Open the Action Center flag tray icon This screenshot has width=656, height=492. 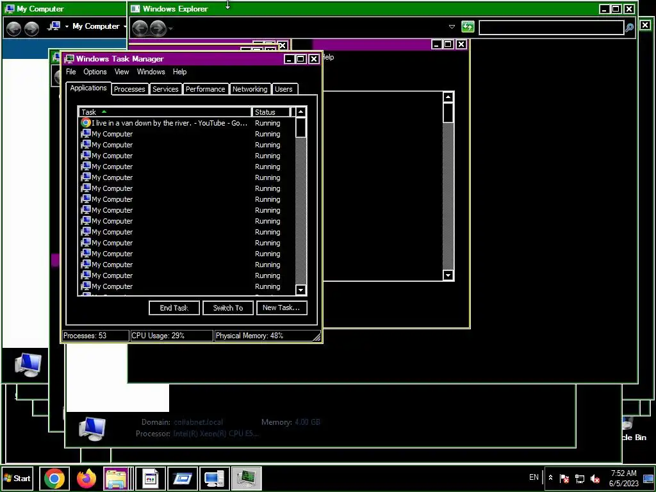pos(564,478)
